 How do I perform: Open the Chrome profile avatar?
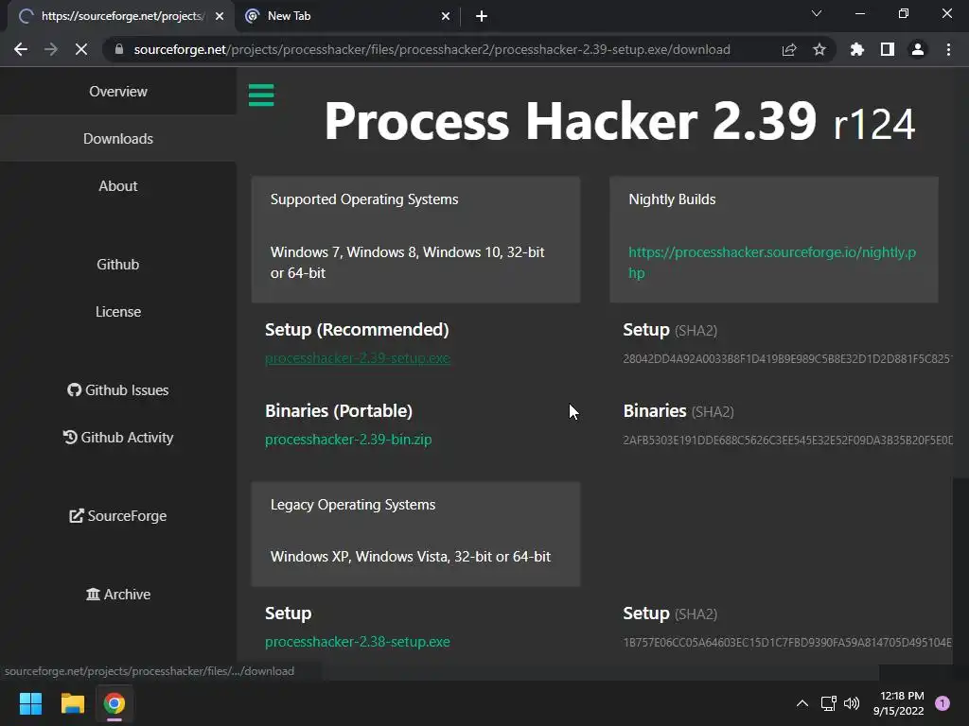[x=918, y=49]
